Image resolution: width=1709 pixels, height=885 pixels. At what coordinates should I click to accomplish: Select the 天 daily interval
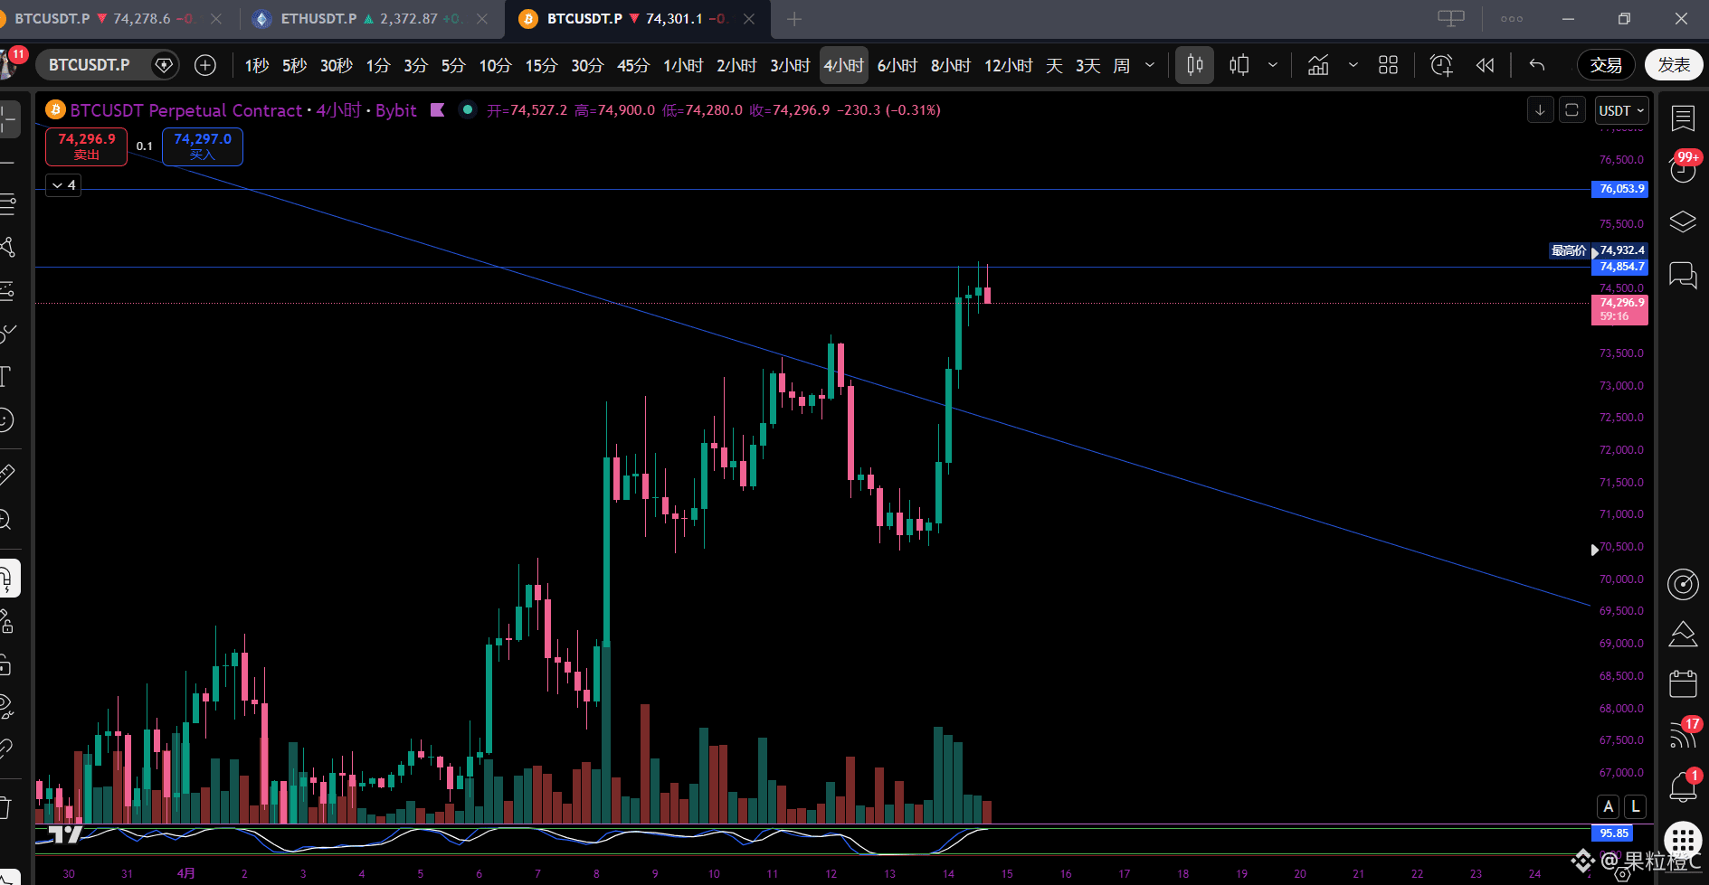pyautogui.click(x=1054, y=65)
